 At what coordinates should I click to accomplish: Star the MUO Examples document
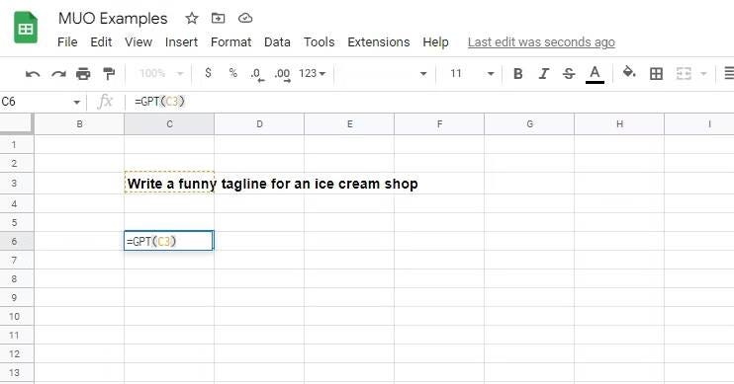click(x=192, y=18)
